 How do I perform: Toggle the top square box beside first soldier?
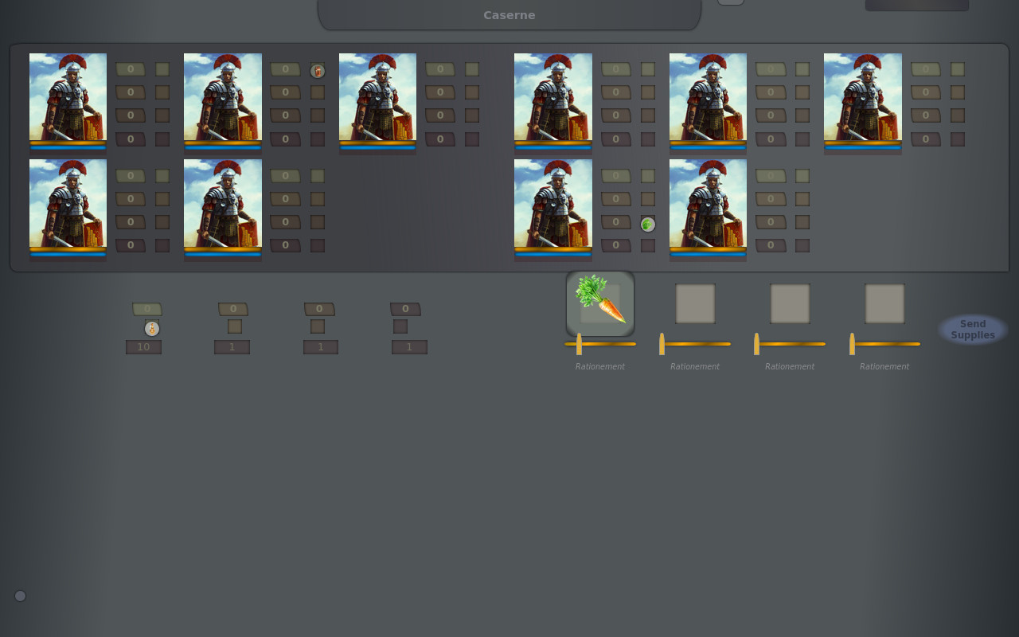click(162, 69)
